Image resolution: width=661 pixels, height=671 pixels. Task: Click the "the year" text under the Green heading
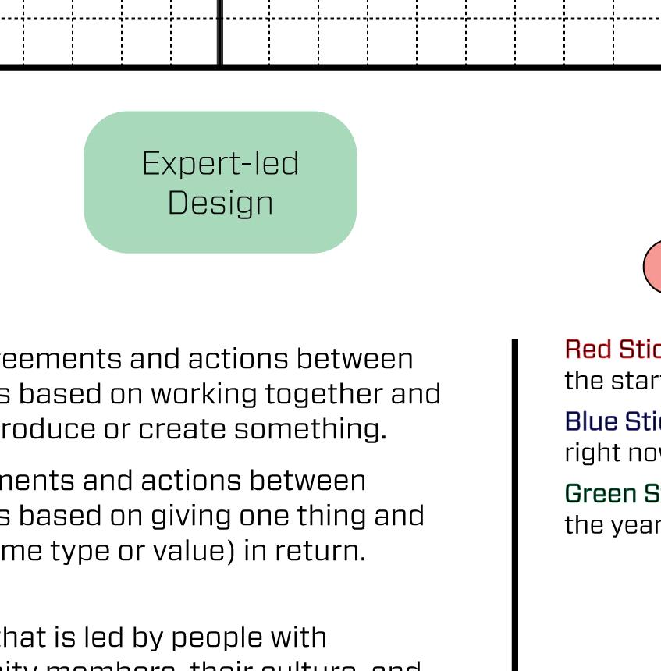click(612, 524)
